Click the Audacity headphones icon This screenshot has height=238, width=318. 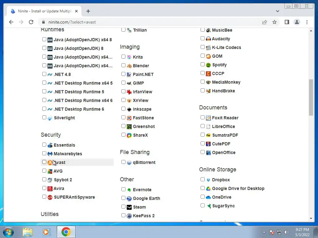[208, 39]
